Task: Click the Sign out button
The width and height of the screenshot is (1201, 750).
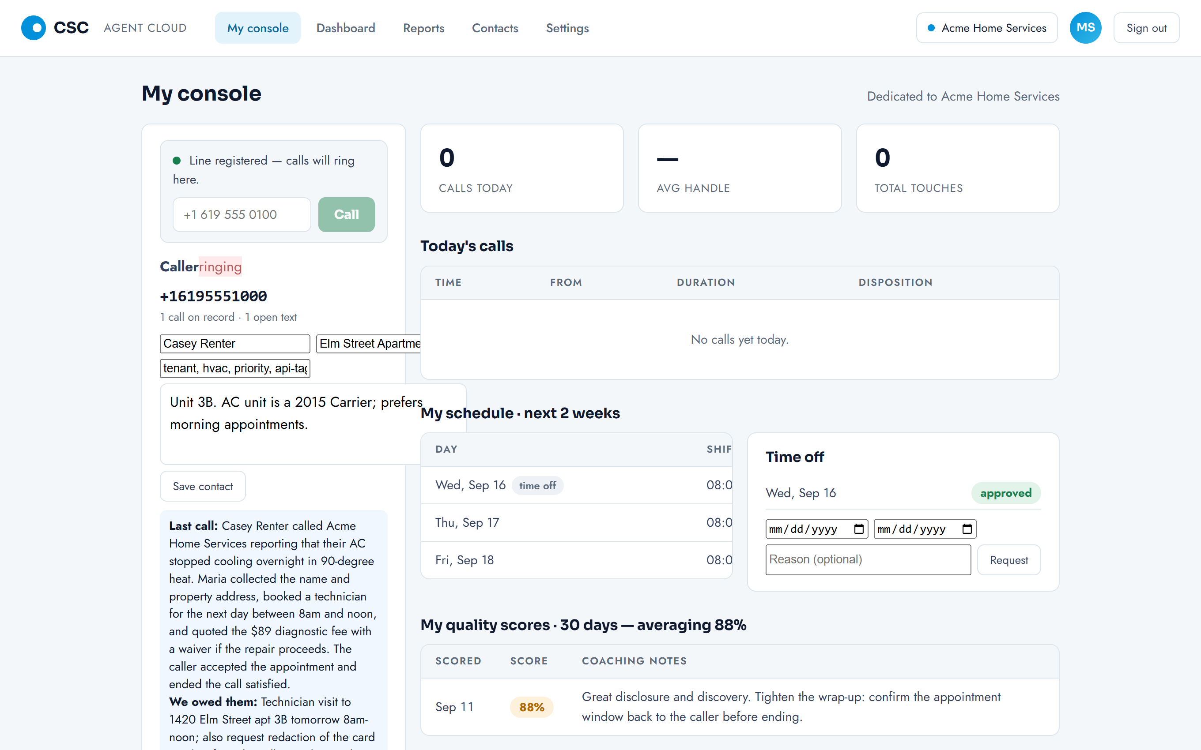Action: tap(1146, 28)
